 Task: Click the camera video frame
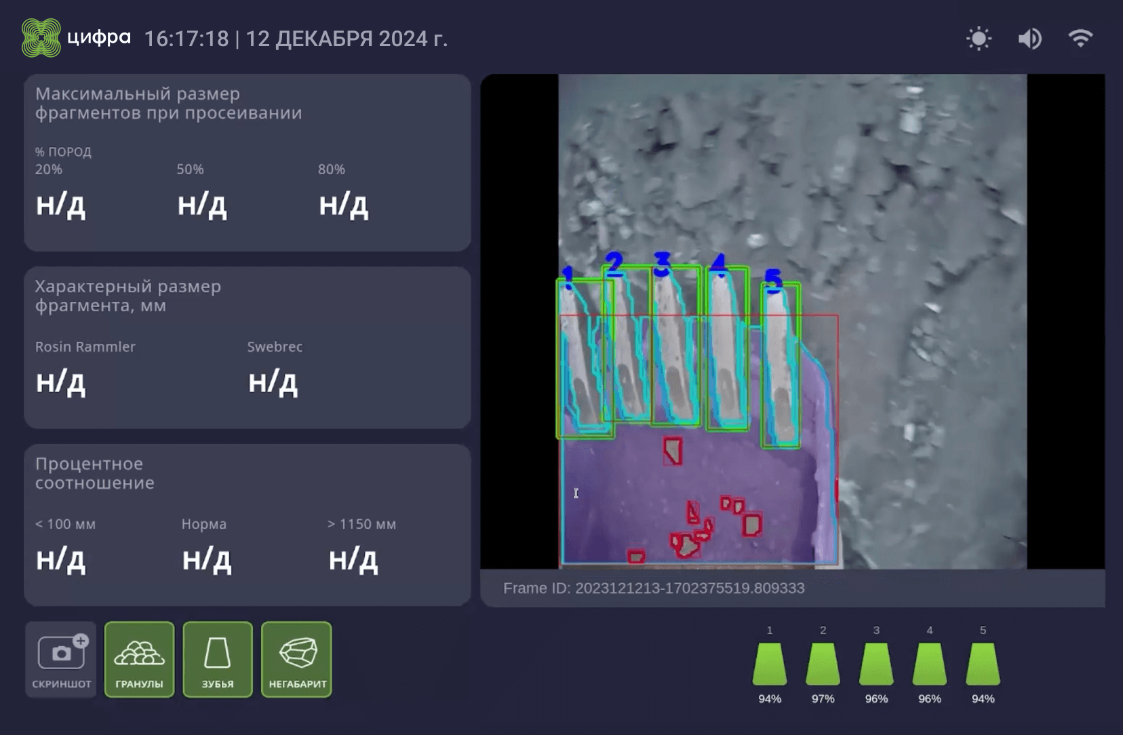click(792, 321)
